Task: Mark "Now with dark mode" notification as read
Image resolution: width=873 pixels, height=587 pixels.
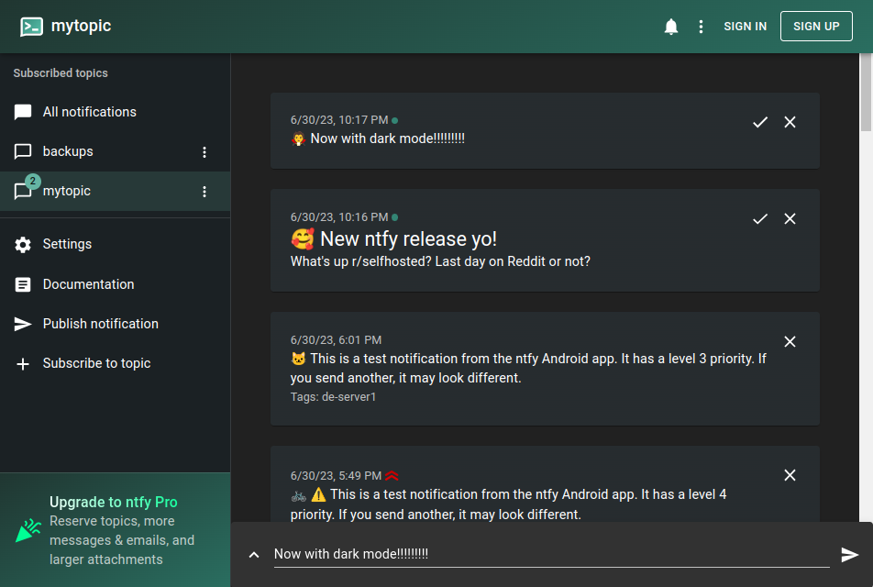Action: pos(760,122)
